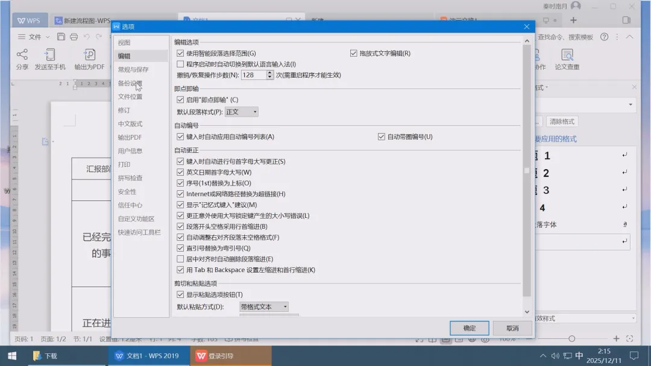Click the Save icon in the quick toolbar

point(61,37)
